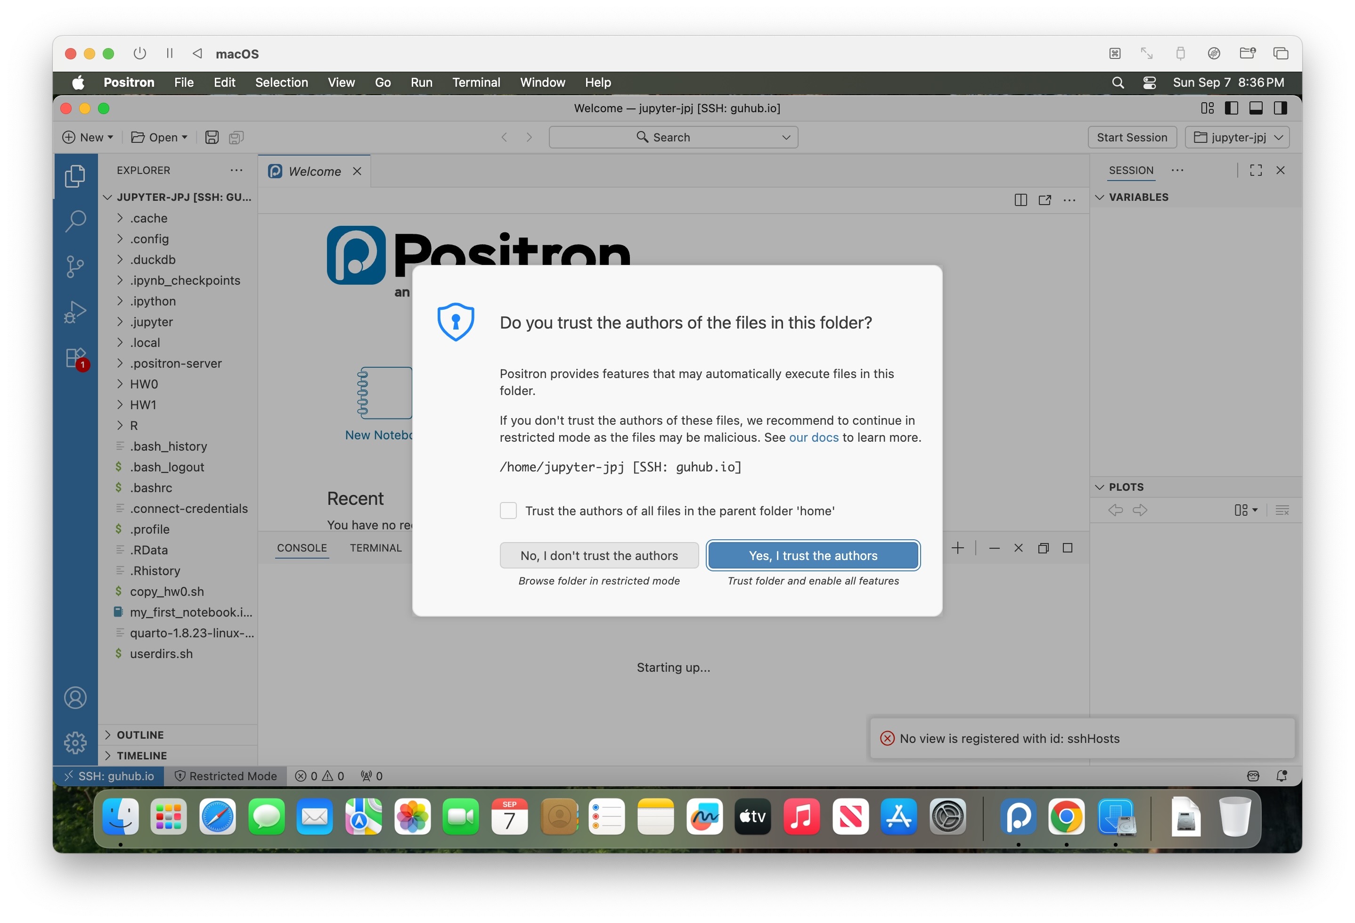1355x923 pixels.
Task: Click the Start Session button
Action: tap(1132, 137)
